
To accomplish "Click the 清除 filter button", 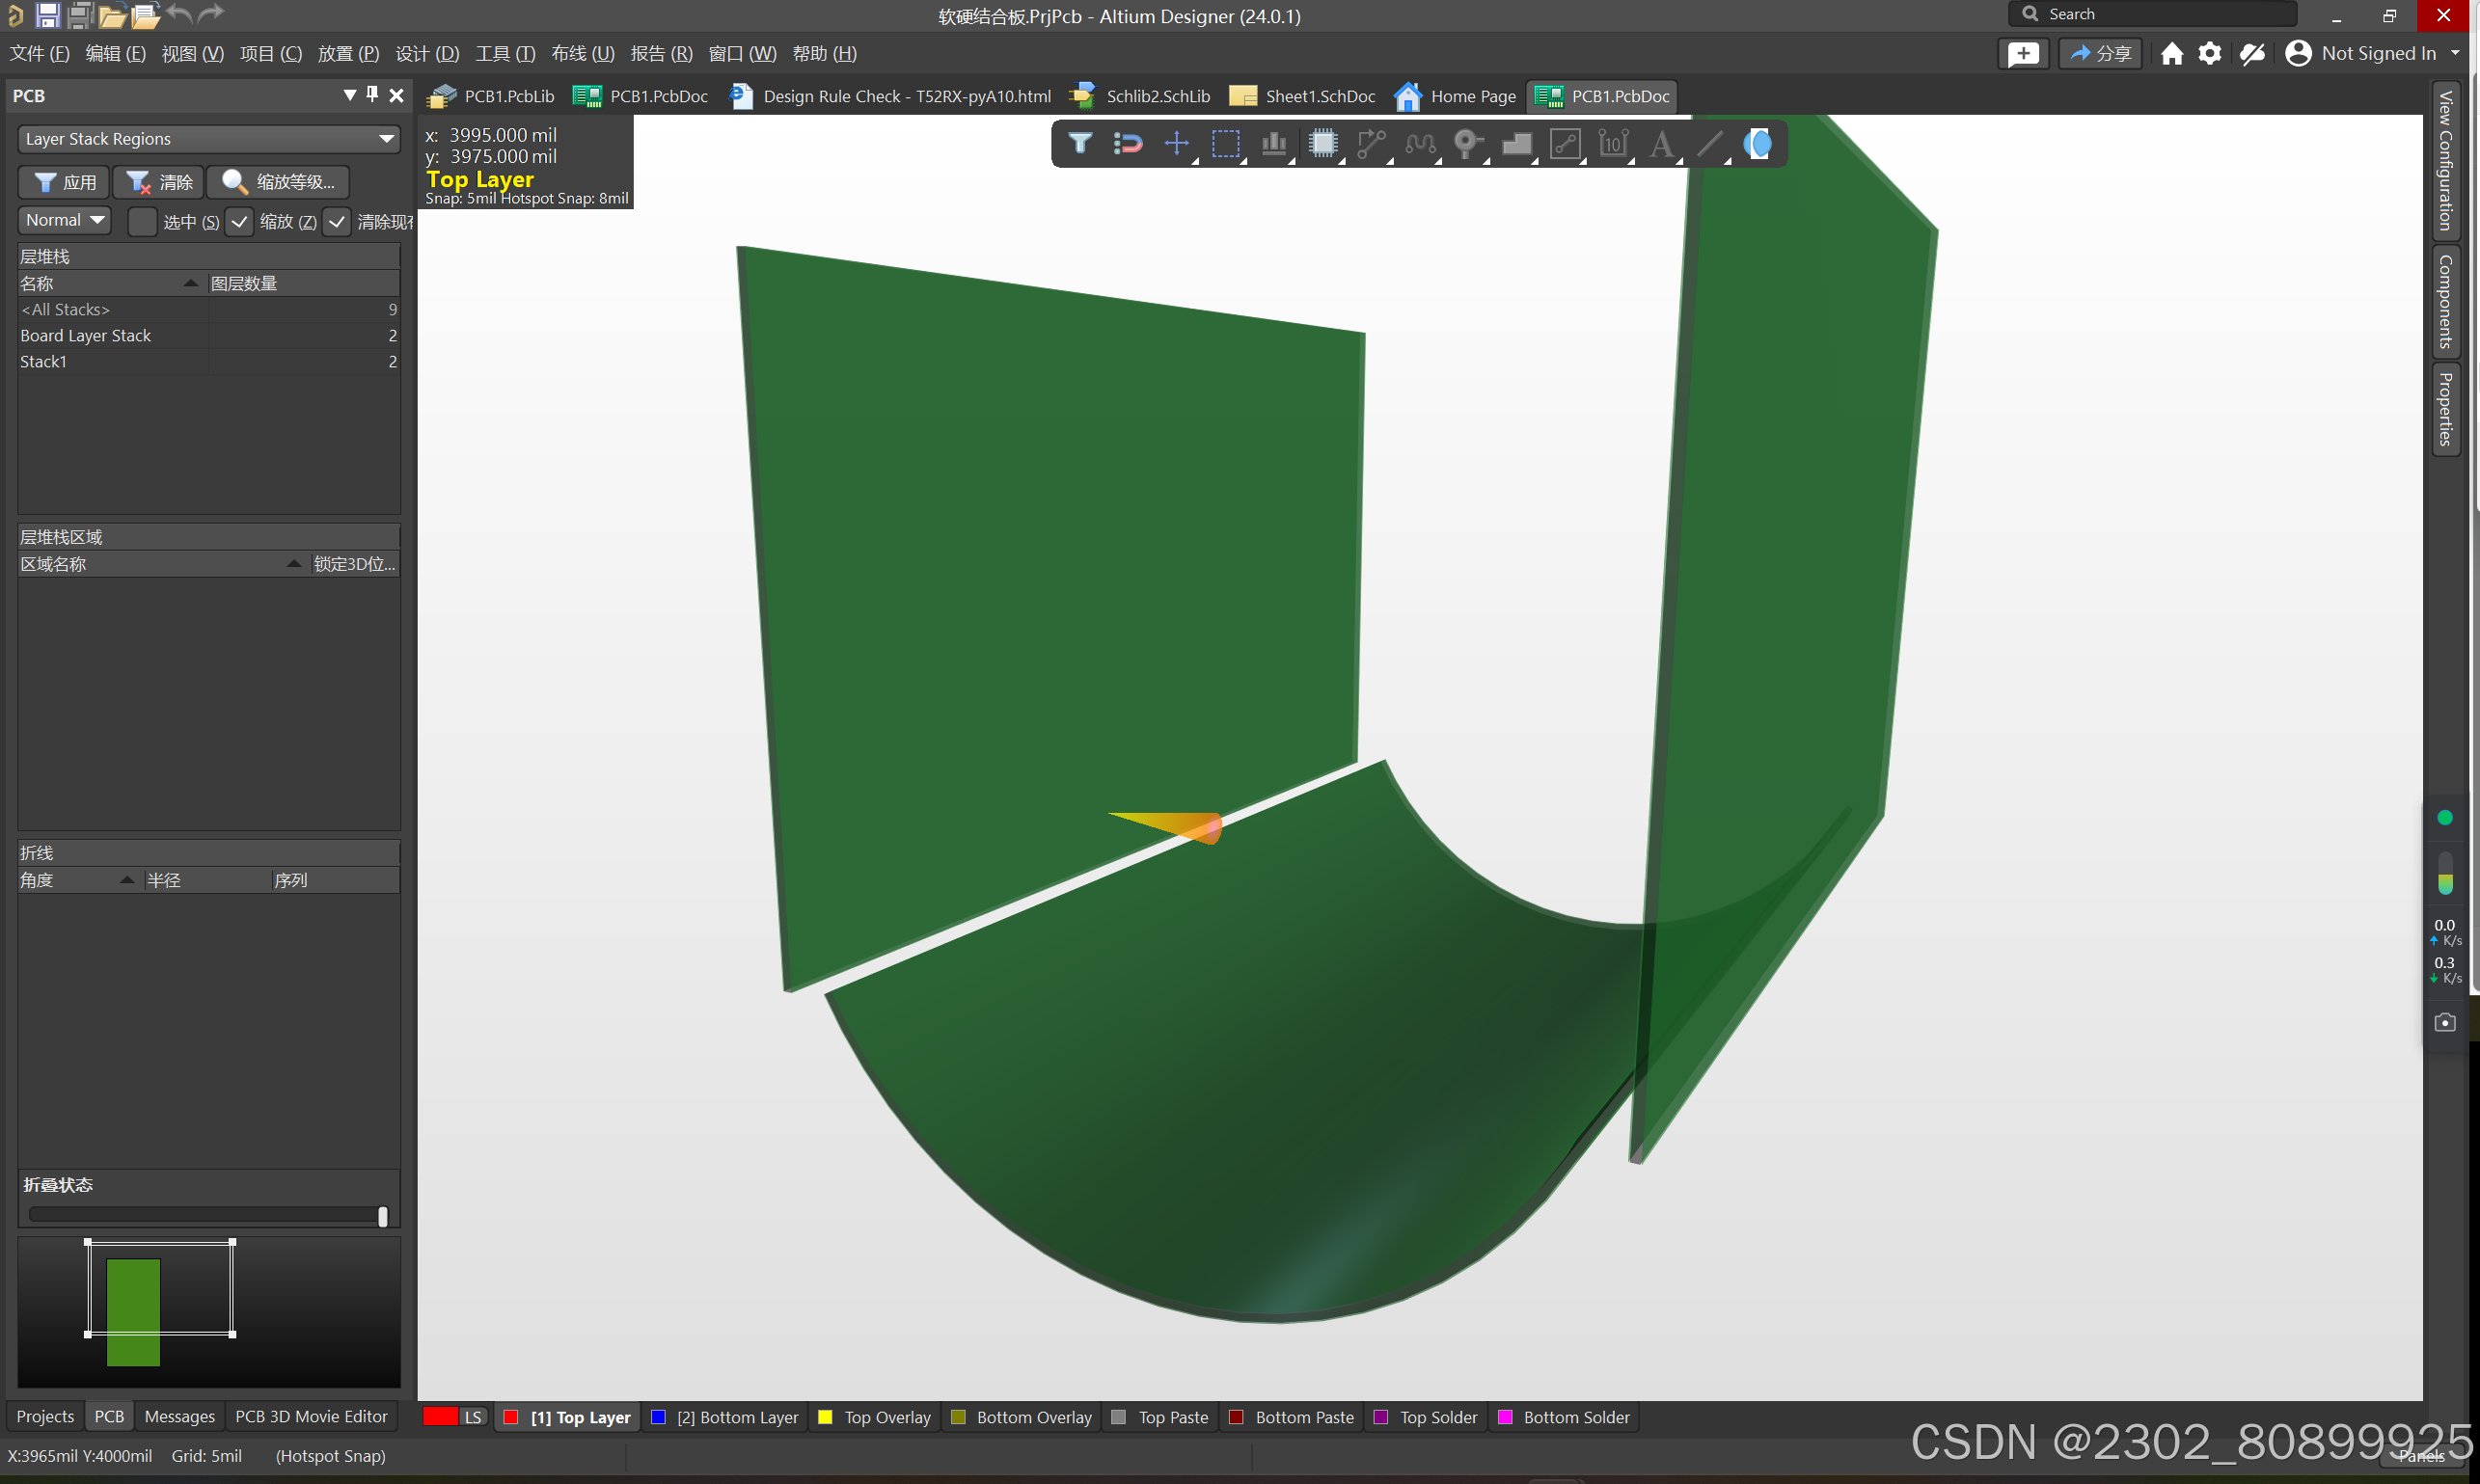I will (160, 182).
